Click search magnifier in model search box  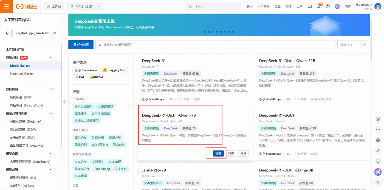tap(100, 45)
